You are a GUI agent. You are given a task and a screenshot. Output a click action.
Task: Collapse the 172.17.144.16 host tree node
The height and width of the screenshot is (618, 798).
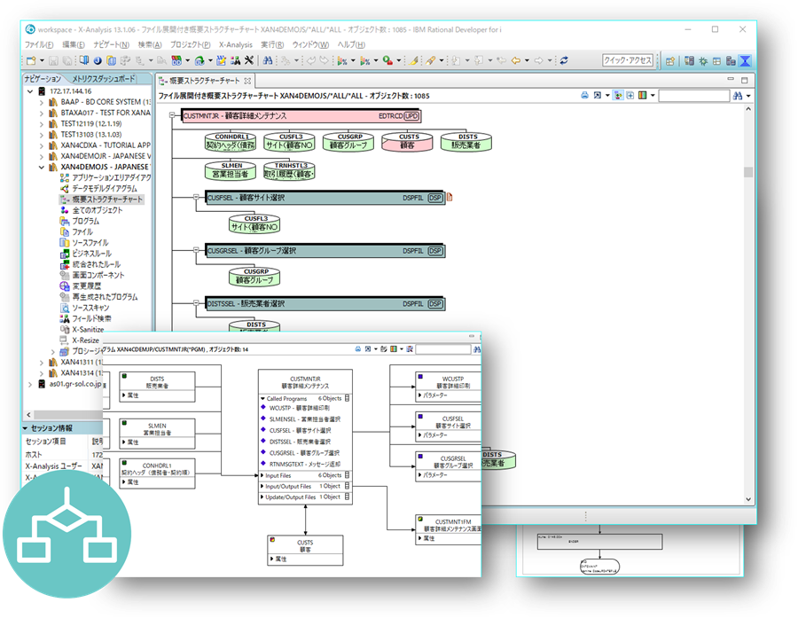click(30, 91)
